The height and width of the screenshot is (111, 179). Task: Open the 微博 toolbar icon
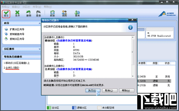click(x=77, y=14)
